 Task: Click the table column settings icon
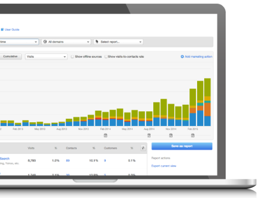[x=143, y=148]
